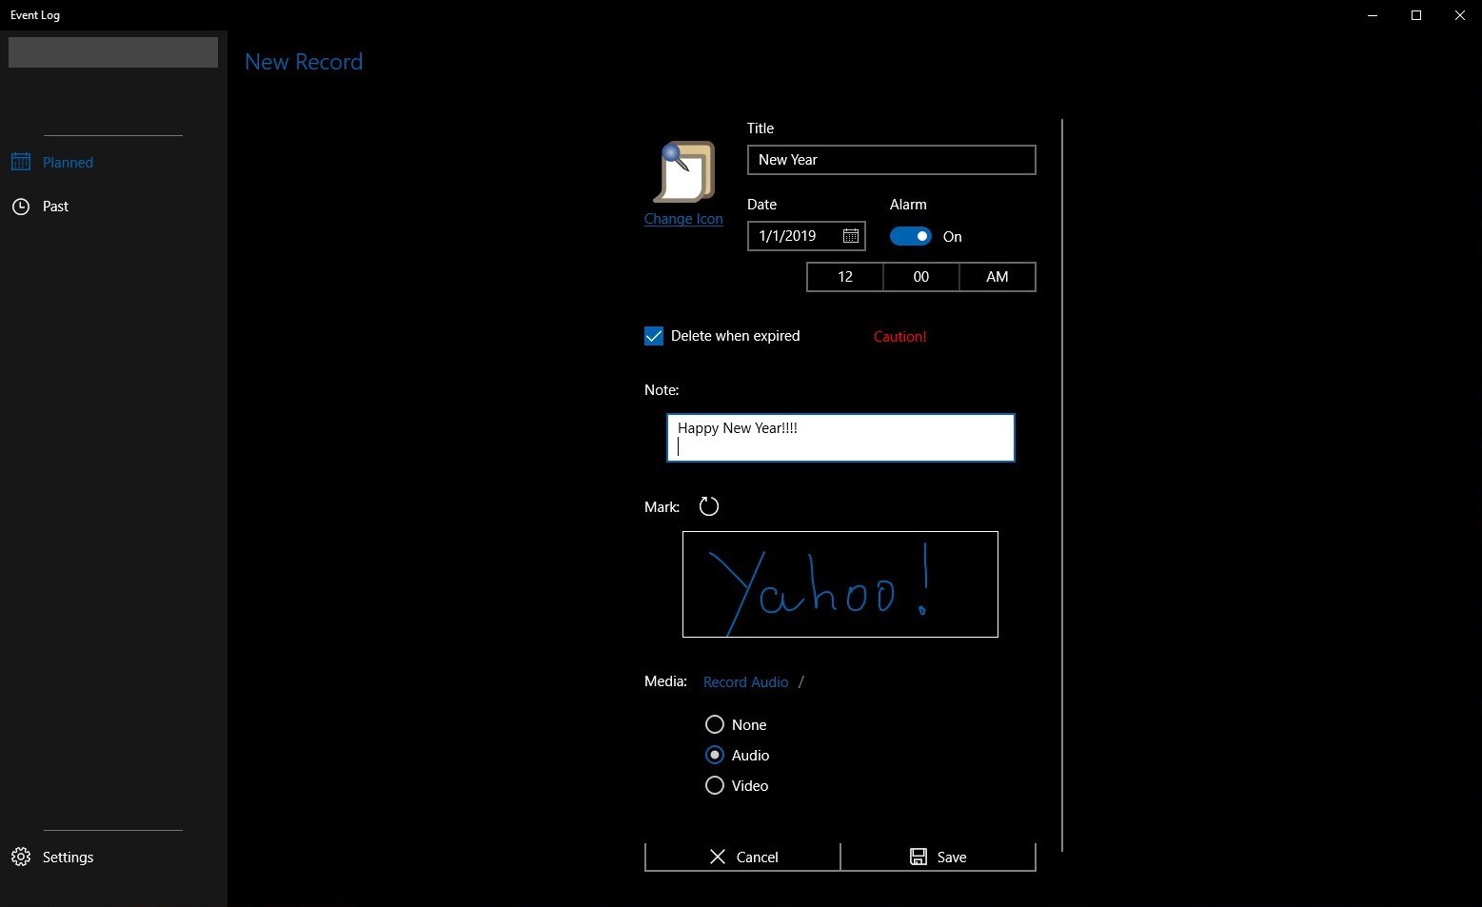Turn off the Alarm toggle switch
Screen dimensions: 1482x907
pyautogui.click(x=911, y=236)
